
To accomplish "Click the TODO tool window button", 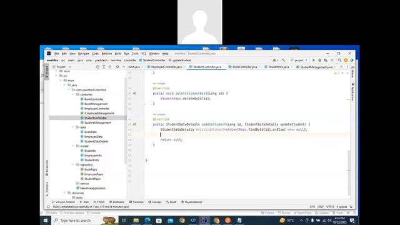I will [x=99, y=202].
